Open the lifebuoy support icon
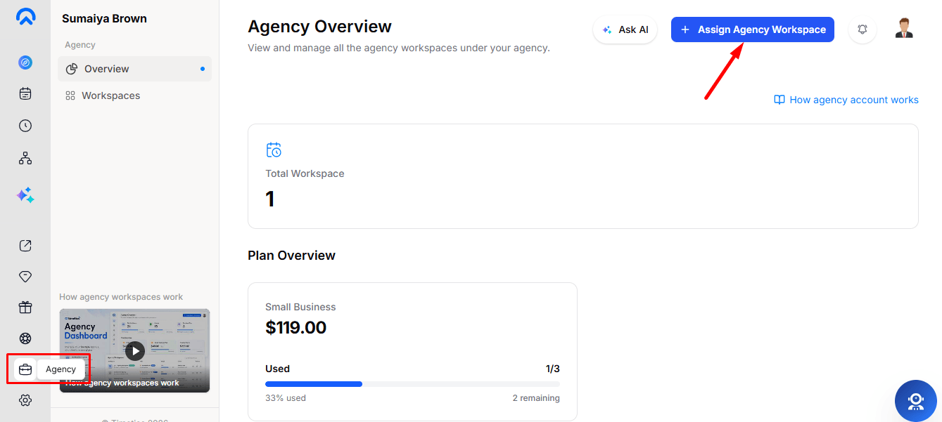The image size is (942, 422). click(x=25, y=338)
